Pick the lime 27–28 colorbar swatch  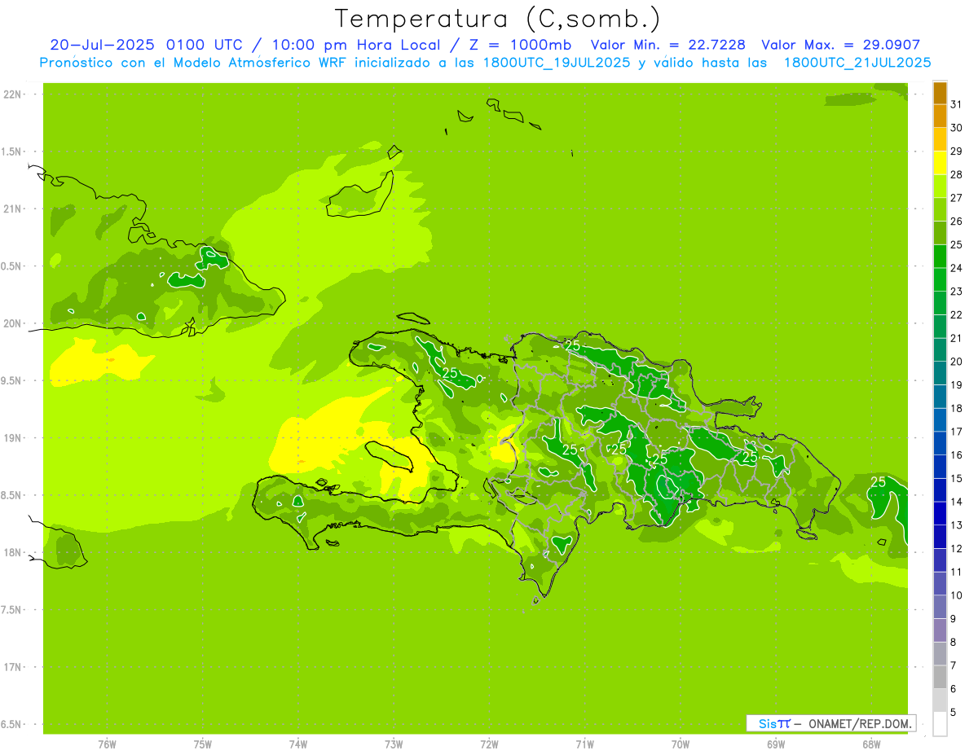(x=940, y=186)
